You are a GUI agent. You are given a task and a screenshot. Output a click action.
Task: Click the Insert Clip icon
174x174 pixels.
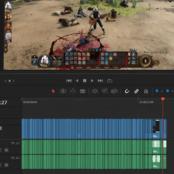tap(95, 91)
